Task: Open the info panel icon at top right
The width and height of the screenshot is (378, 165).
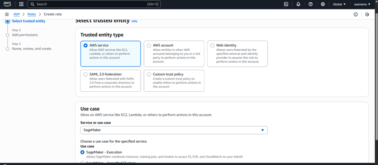Action: coord(355,14)
